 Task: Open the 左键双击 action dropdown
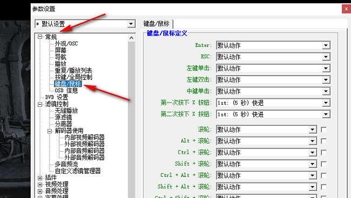click(x=326, y=80)
